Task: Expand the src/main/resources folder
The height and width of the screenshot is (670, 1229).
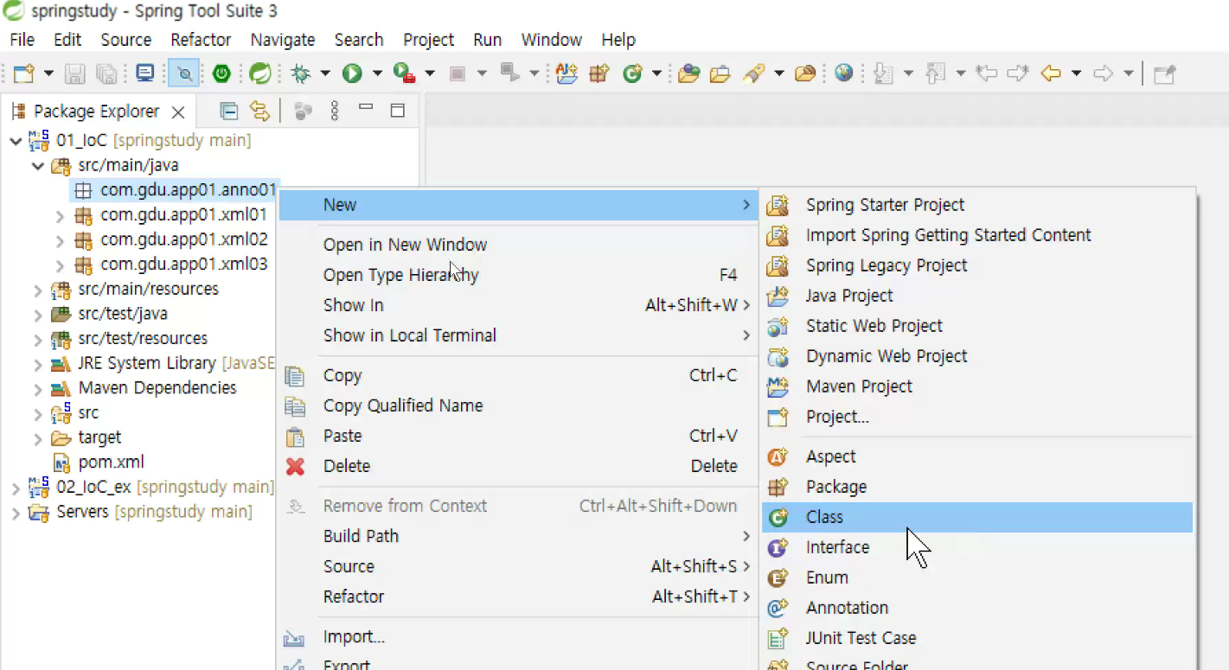Action: [37, 290]
